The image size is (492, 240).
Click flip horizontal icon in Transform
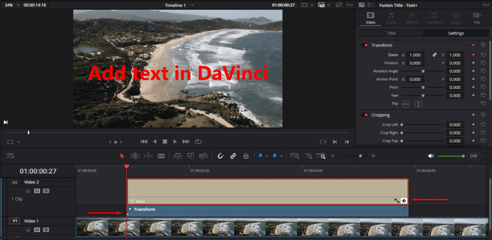tap(406, 104)
